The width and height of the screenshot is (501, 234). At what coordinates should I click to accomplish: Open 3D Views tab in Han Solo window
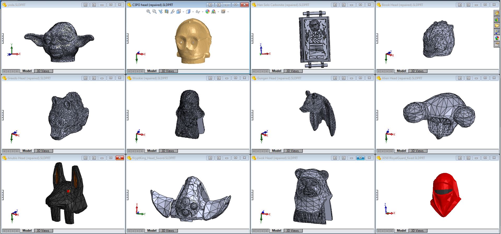point(293,71)
